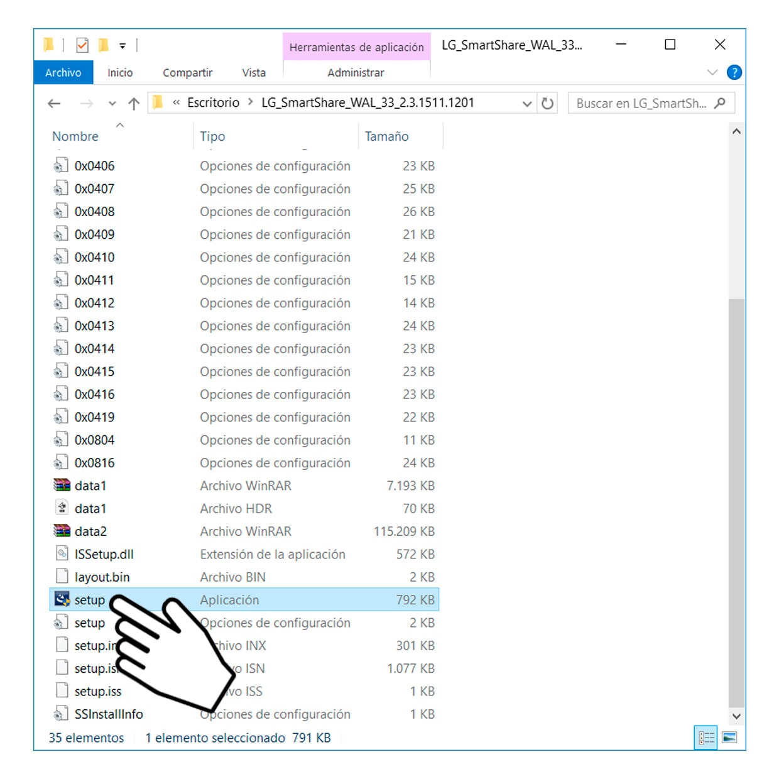Click the 0x0406 config file icon
Image resolution: width=779 pixels, height=779 pixels.
click(61, 165)
